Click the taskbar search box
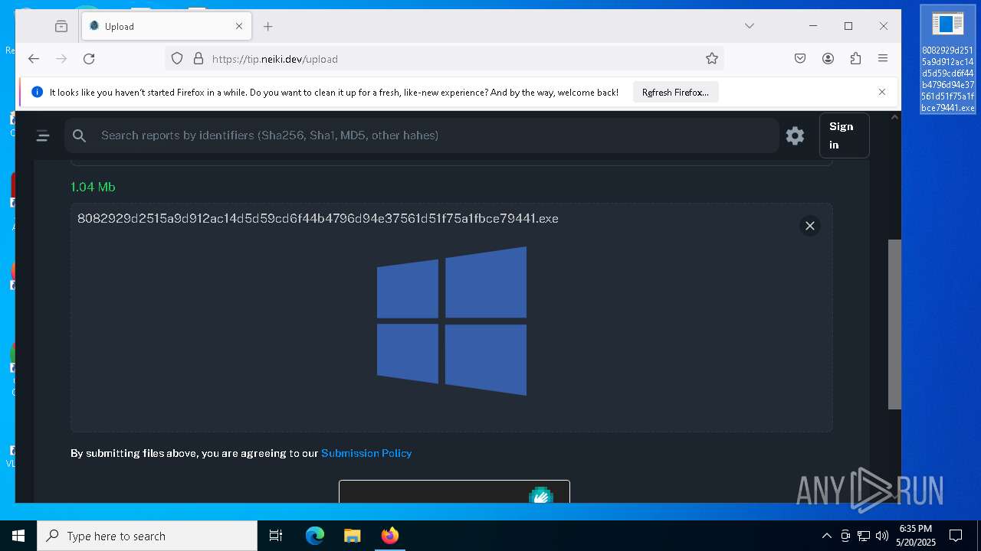The width and height of the screenshot is (981, 551). point(147,536)
